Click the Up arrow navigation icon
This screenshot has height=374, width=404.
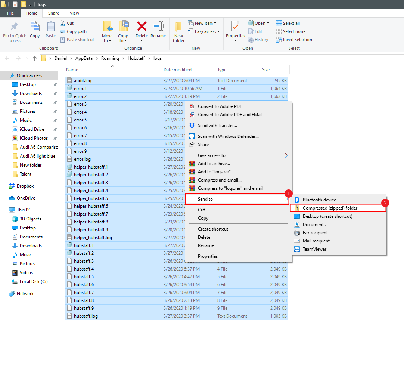click(x=35, y=58)
